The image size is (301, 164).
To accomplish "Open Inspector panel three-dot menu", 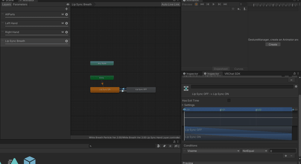I will click(x=298, y=74).
